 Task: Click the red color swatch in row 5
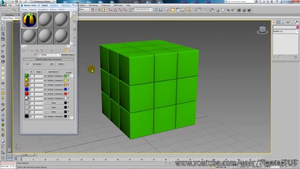pyautogui.click(x=66, y=94)
